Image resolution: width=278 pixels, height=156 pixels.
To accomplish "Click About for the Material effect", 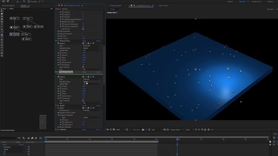I will (x=98, y=130).
